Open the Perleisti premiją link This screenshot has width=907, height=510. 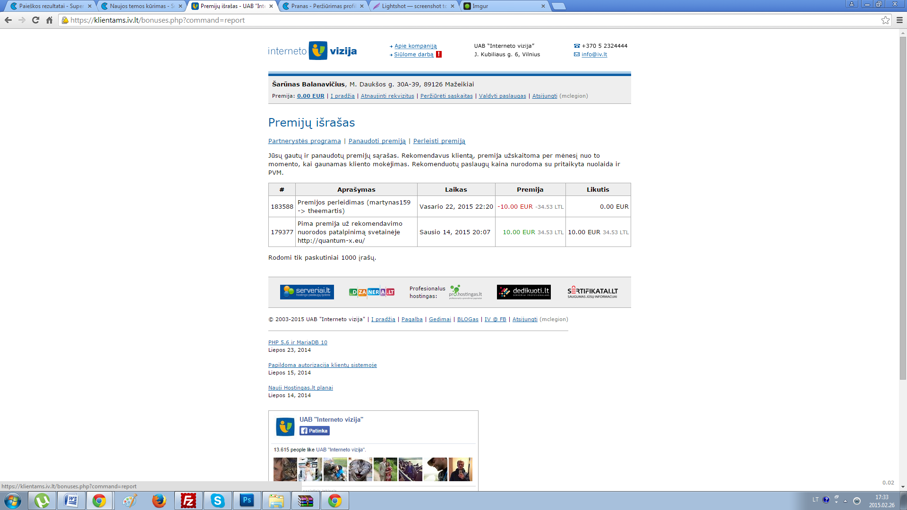coord(439,141)
